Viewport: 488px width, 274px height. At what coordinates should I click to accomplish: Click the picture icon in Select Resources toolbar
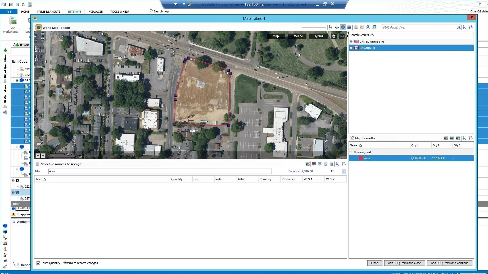314,164
